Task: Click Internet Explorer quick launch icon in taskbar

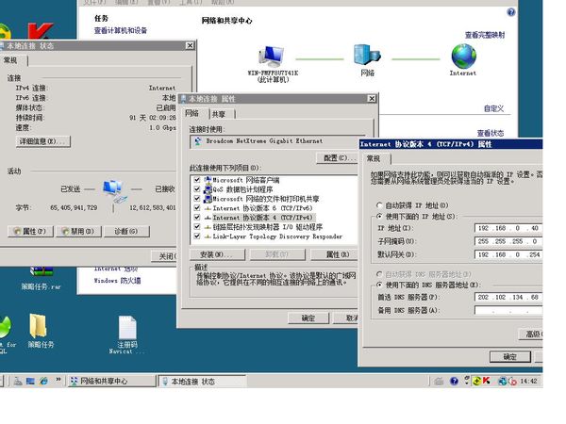Action: 43,381
